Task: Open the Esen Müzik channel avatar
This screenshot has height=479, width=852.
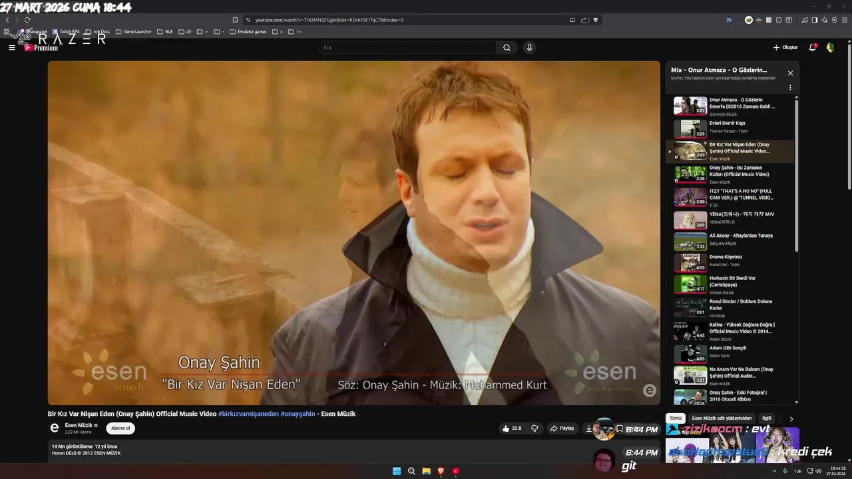Action: [x=55, y=428]
